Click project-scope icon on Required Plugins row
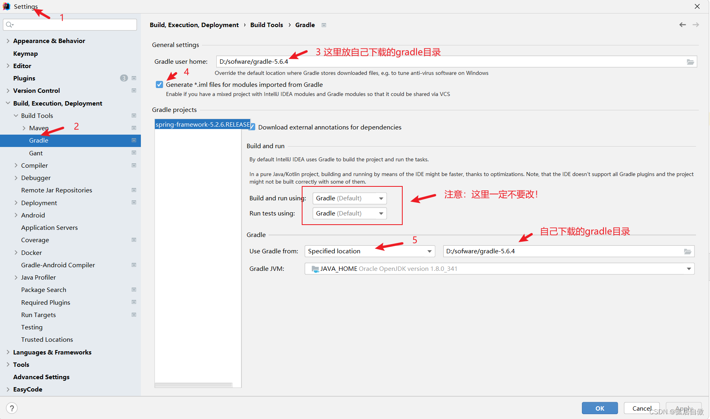 coord(134,302)
